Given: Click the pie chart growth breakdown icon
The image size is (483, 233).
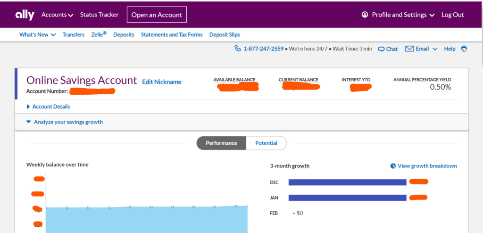Looking at the screenshot, I should pyautogui.click(x=393, y=166).
